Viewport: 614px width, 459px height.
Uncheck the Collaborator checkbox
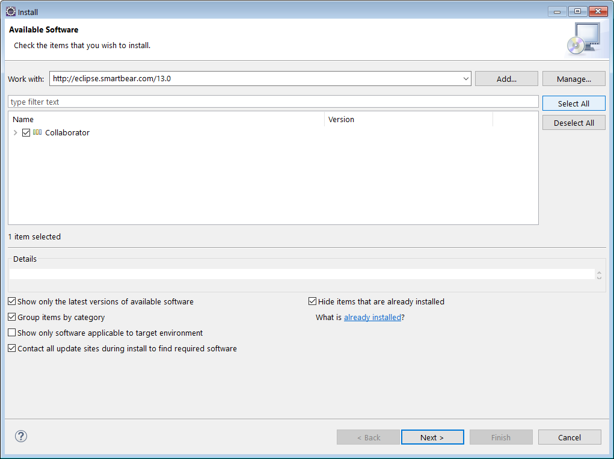click(26, 132)
